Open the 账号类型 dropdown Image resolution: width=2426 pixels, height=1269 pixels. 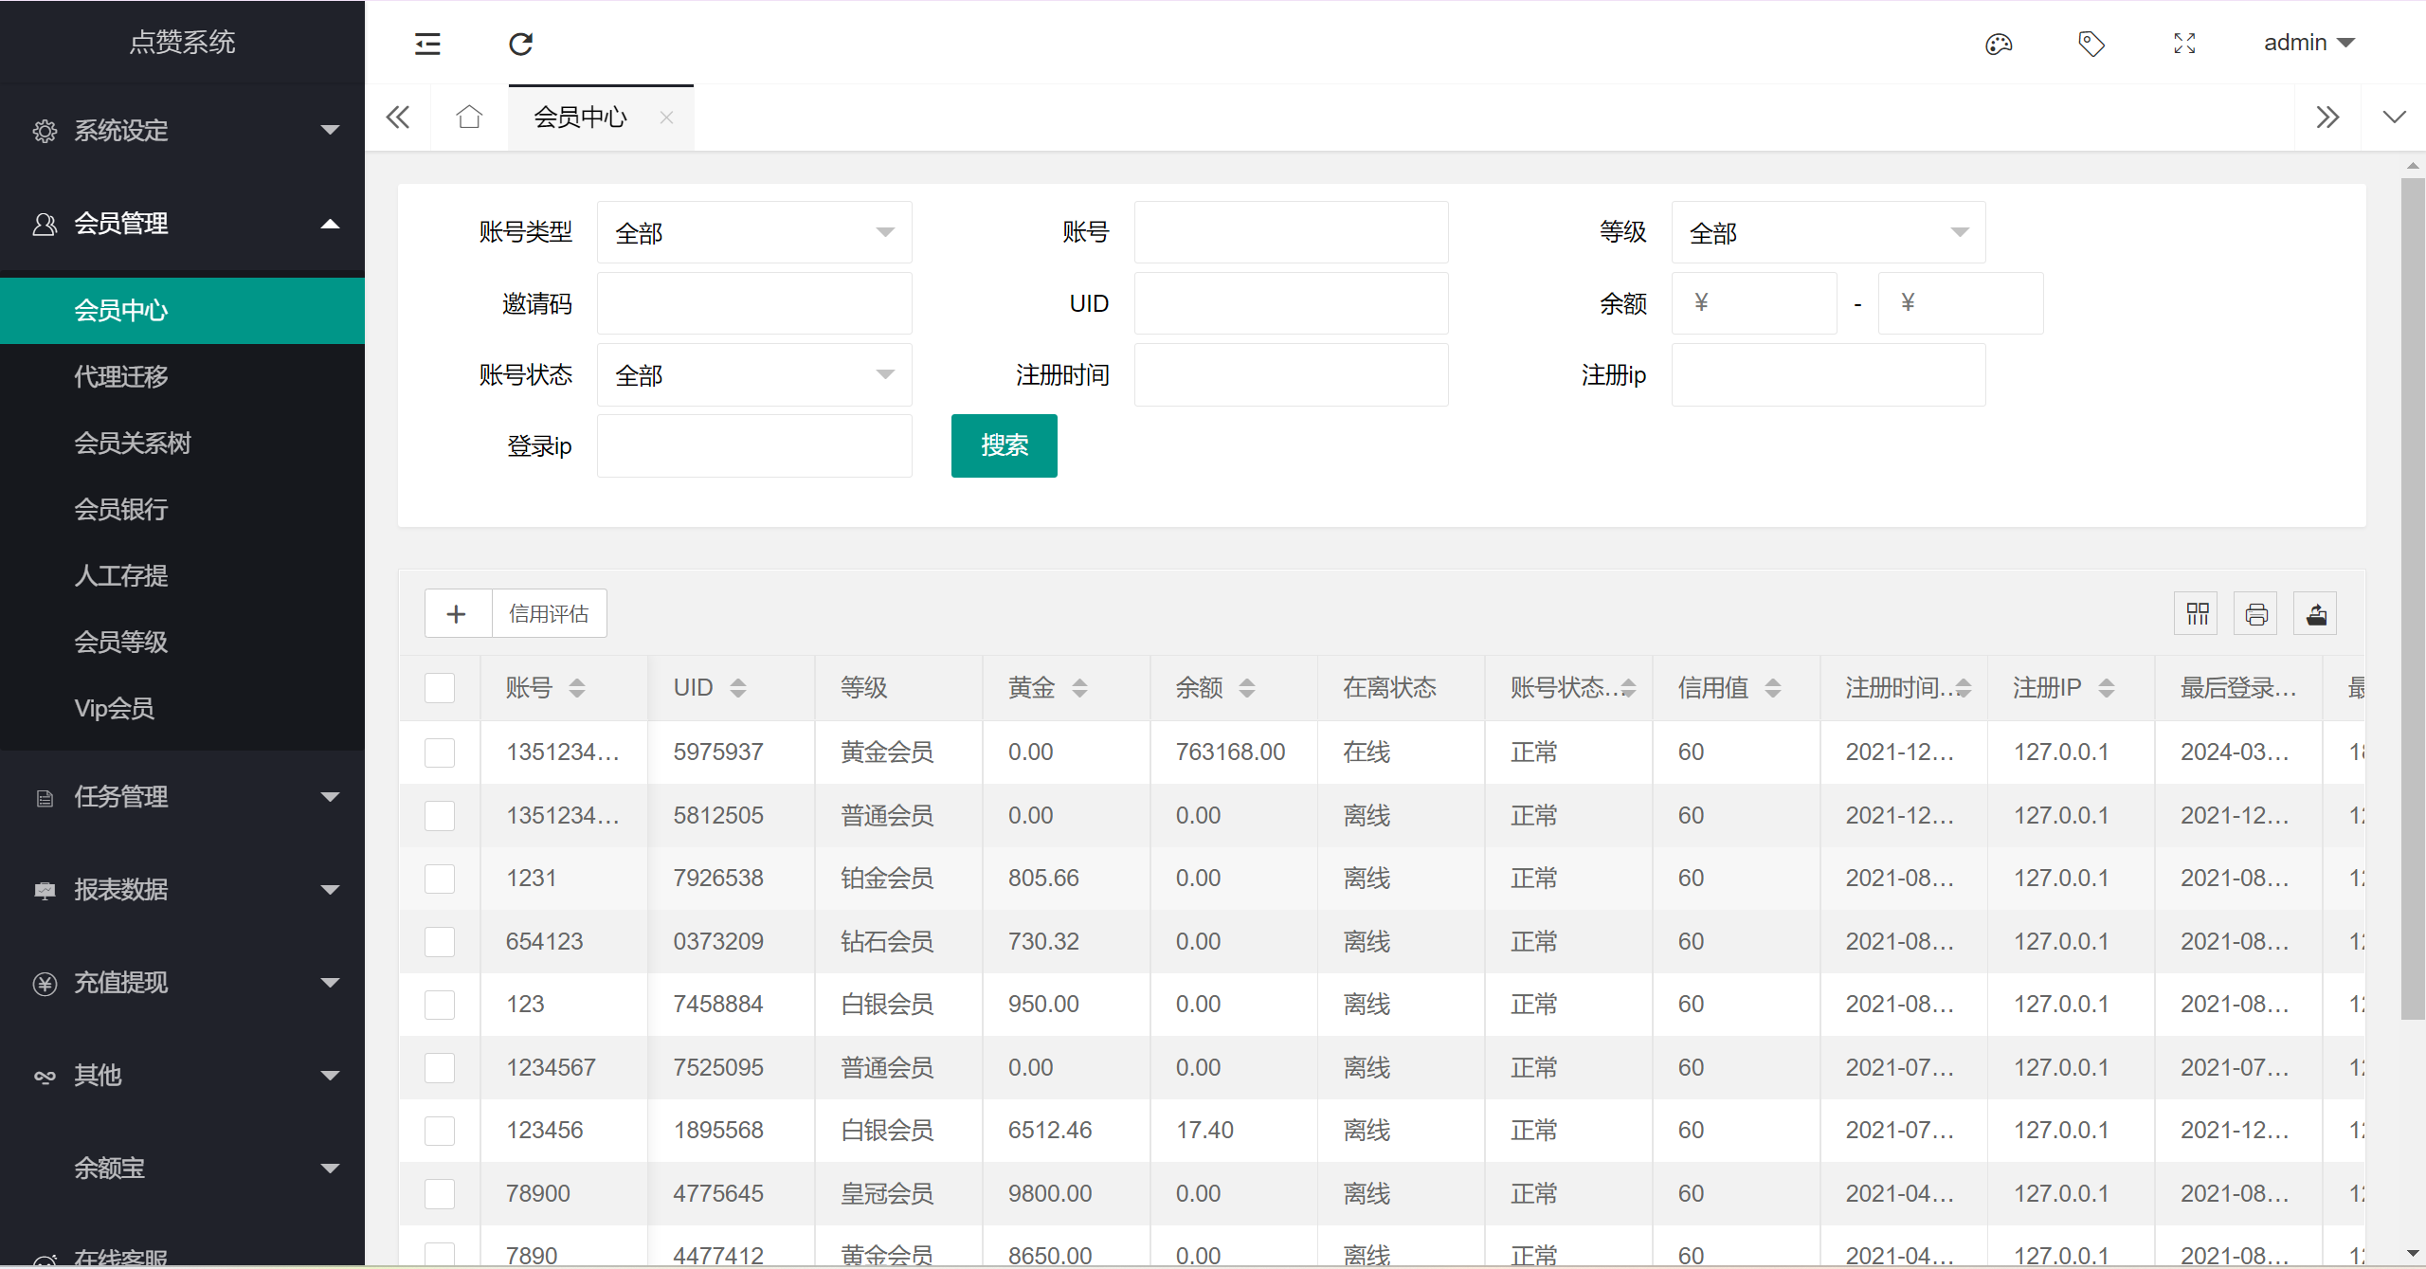[x=754, y=233]
